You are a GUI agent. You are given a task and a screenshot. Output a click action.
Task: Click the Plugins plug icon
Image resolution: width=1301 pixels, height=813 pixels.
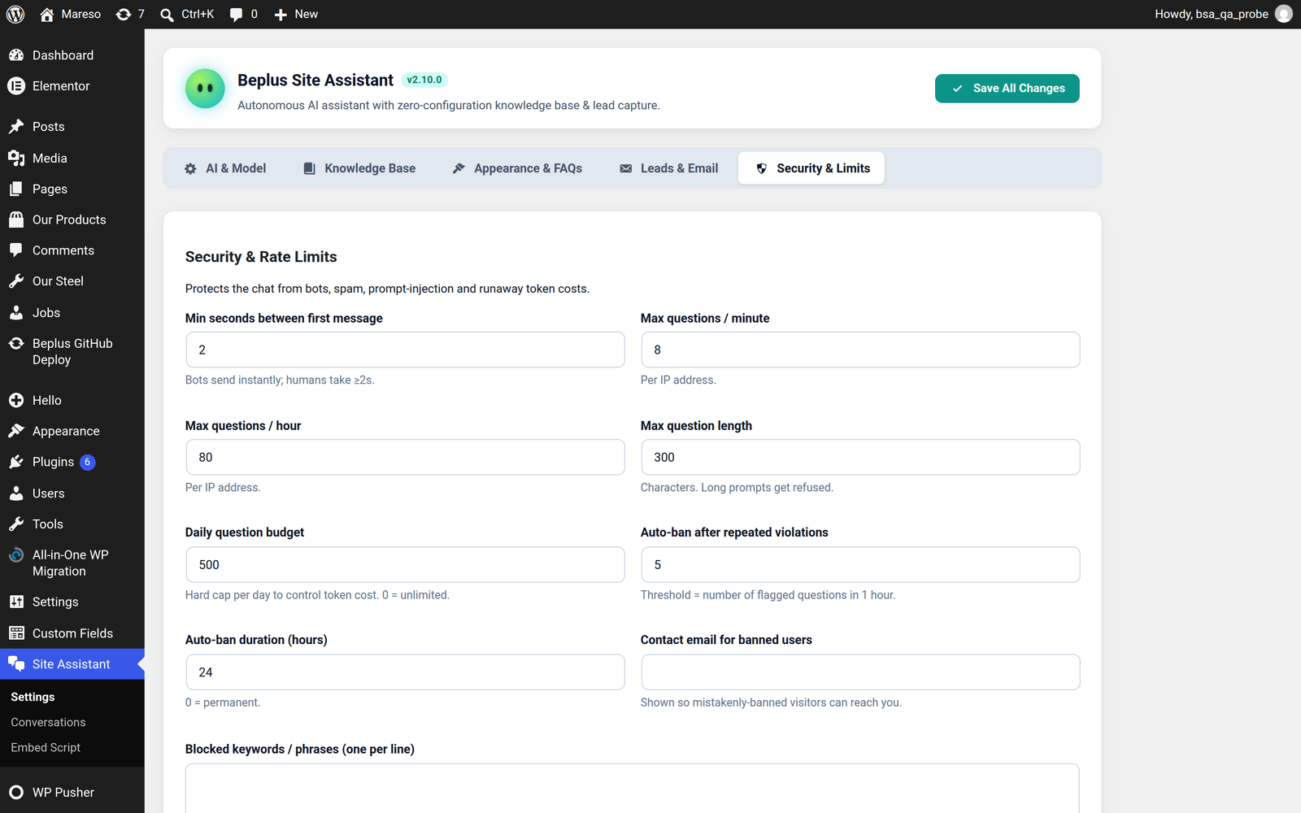click(16, 462)
